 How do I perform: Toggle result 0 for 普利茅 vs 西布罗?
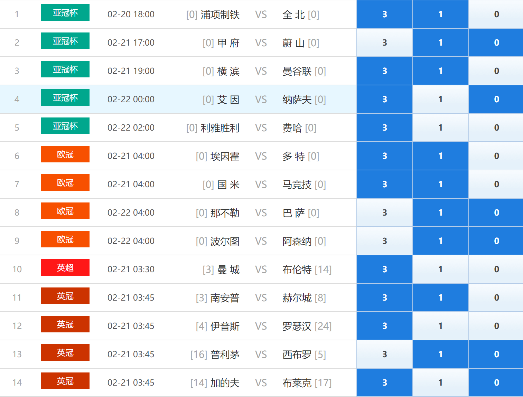[496, 354]
